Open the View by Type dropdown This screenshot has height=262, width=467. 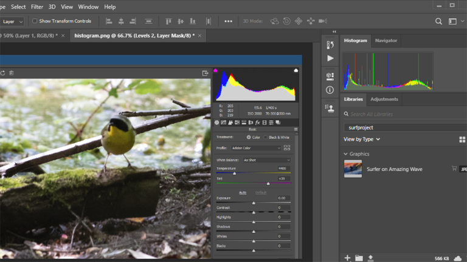pyautogui.click(x=362, y=139)
